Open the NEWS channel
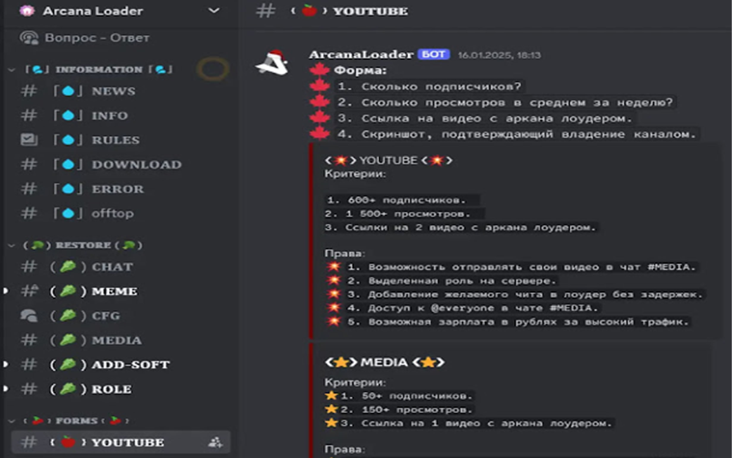The width and height of the screenshot is (736, 458). pos(114,91)
